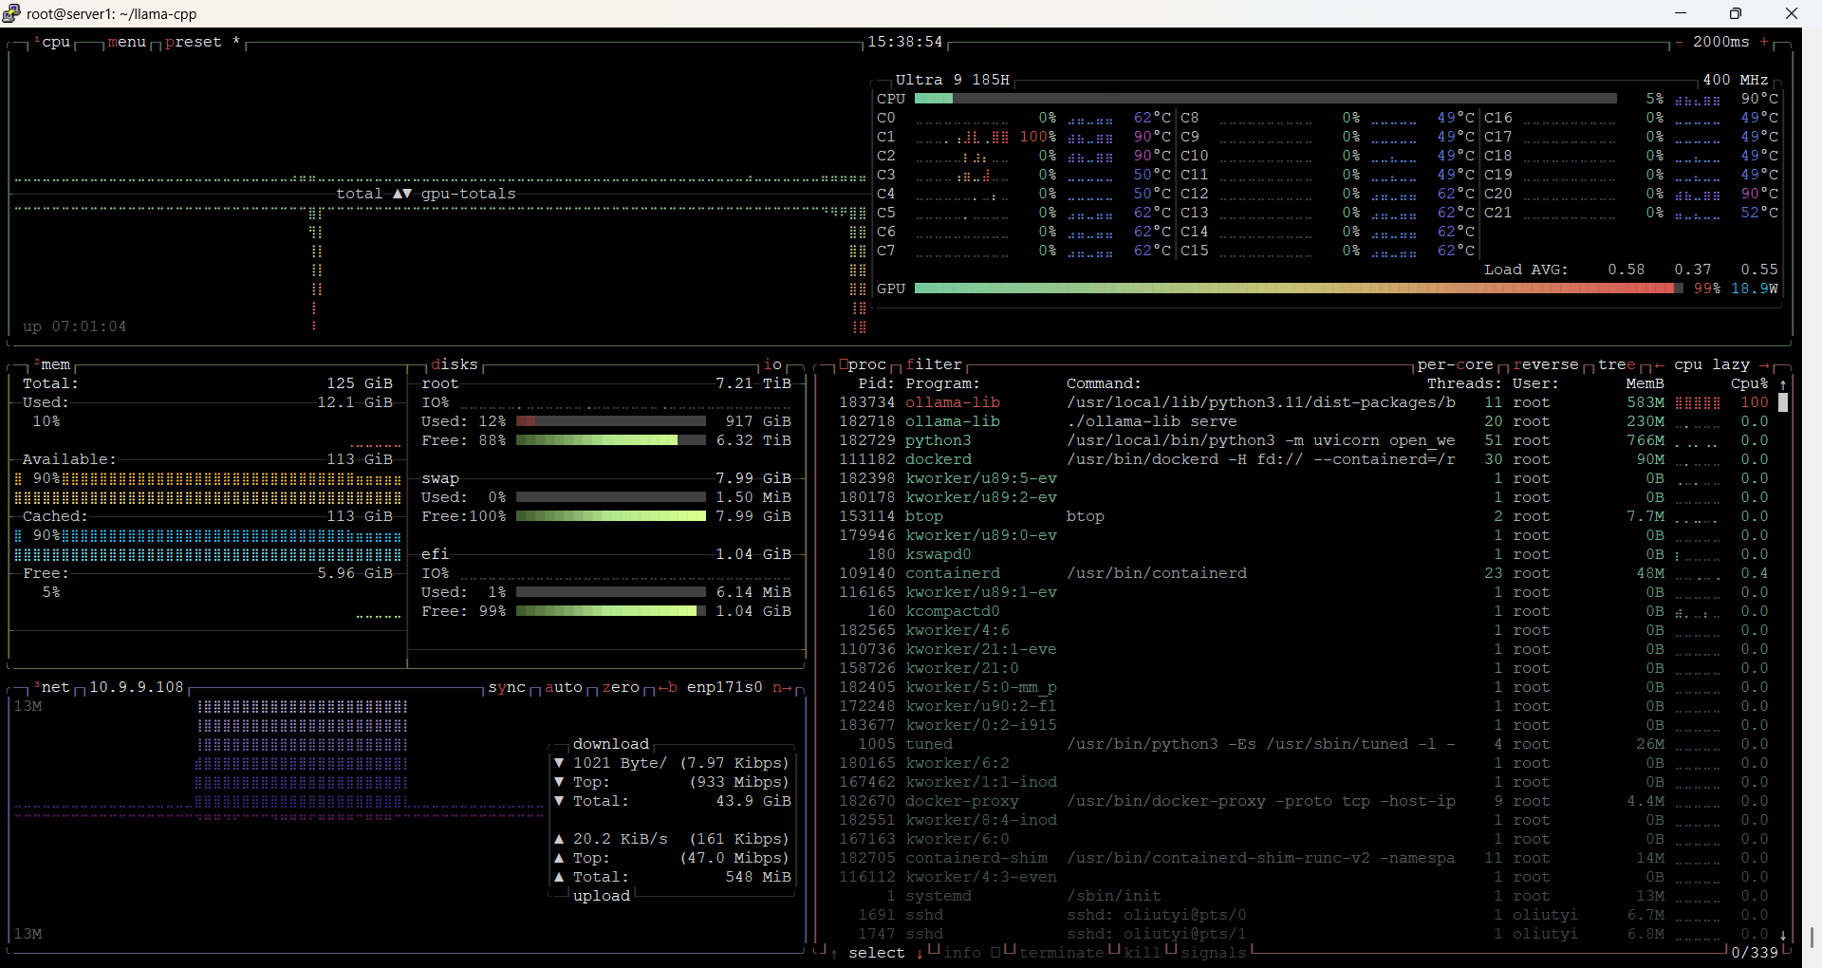Screen dimensions: 1822x968
Task: Decrease update interval with the minus sign
Action: coord(1679,42)
